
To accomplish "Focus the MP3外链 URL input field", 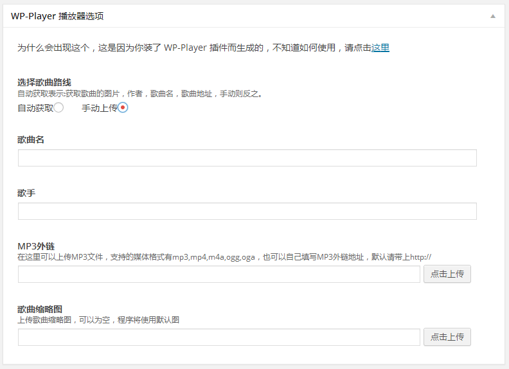I will click(x=219, y=274).
